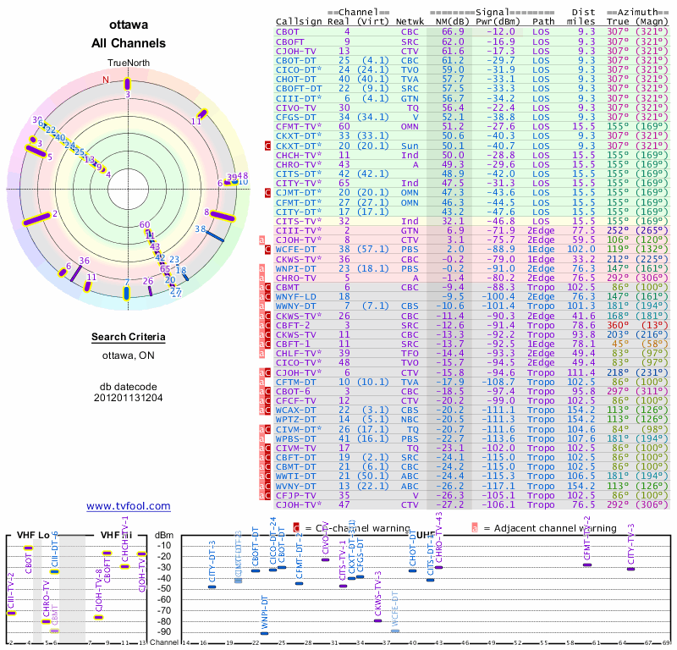The height and width of the screenshot is (650, 677).
Task: Click the CITY-DT* callsign
Action: pos(299,212)
